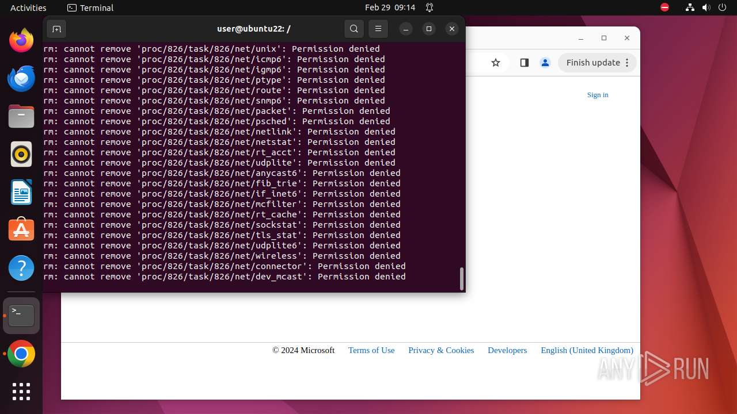Open Ubuntu Software store icon

click(x=21, y=230)
